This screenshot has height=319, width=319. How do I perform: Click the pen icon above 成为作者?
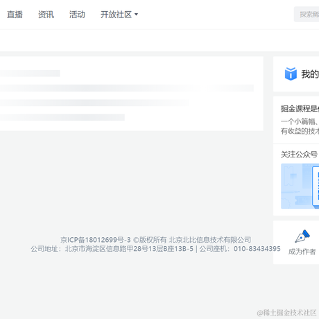[302, 236]
